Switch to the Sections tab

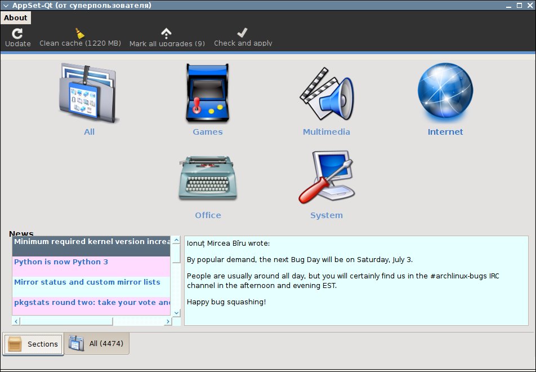[33, 344]
